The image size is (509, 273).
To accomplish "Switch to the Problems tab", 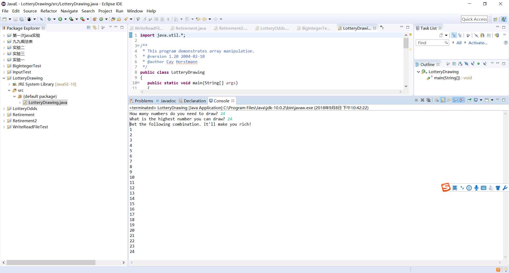I will (141, 101).
